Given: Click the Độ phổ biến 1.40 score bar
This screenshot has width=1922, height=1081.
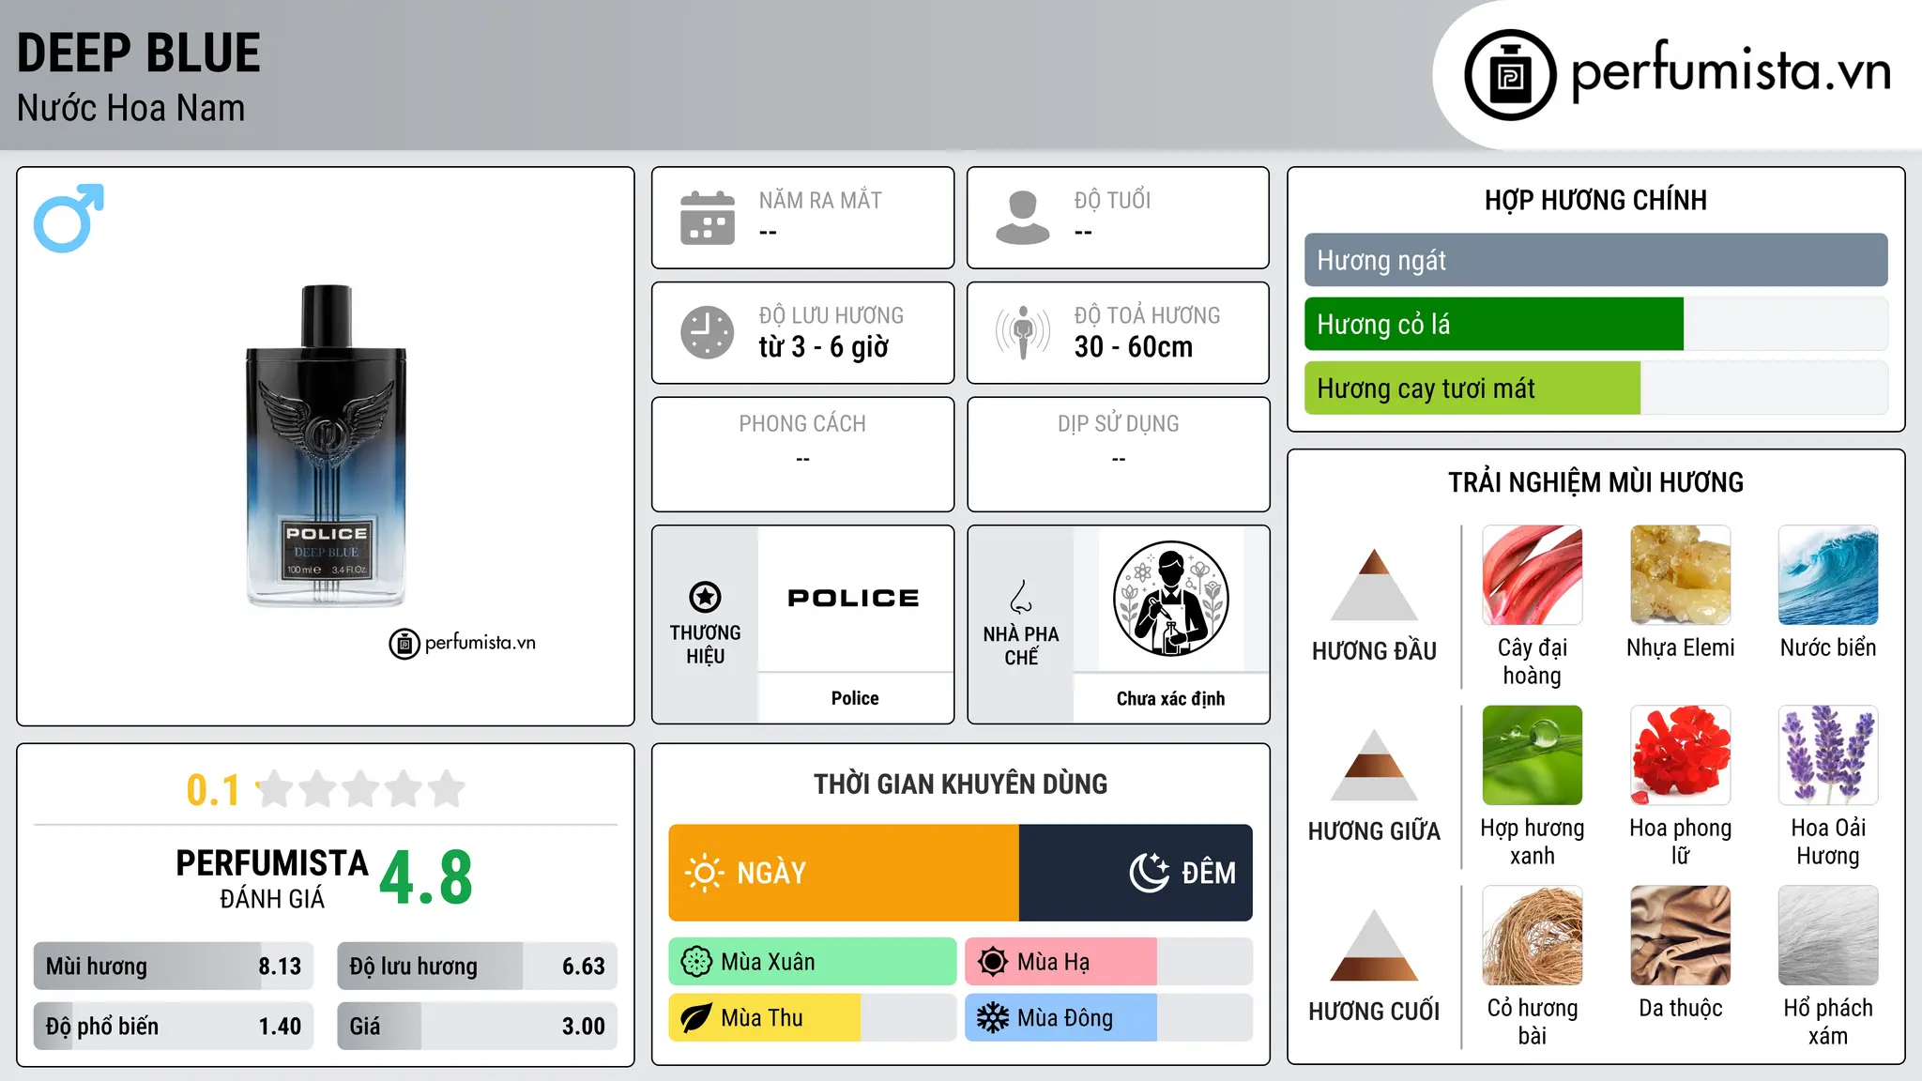Looking at the screenshot, I should tap(174, 1027).
